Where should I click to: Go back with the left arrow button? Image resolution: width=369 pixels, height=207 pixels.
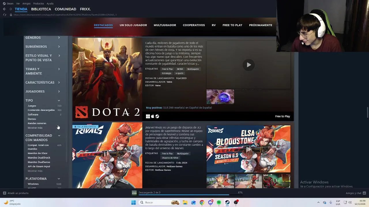[x=4, y=9]
